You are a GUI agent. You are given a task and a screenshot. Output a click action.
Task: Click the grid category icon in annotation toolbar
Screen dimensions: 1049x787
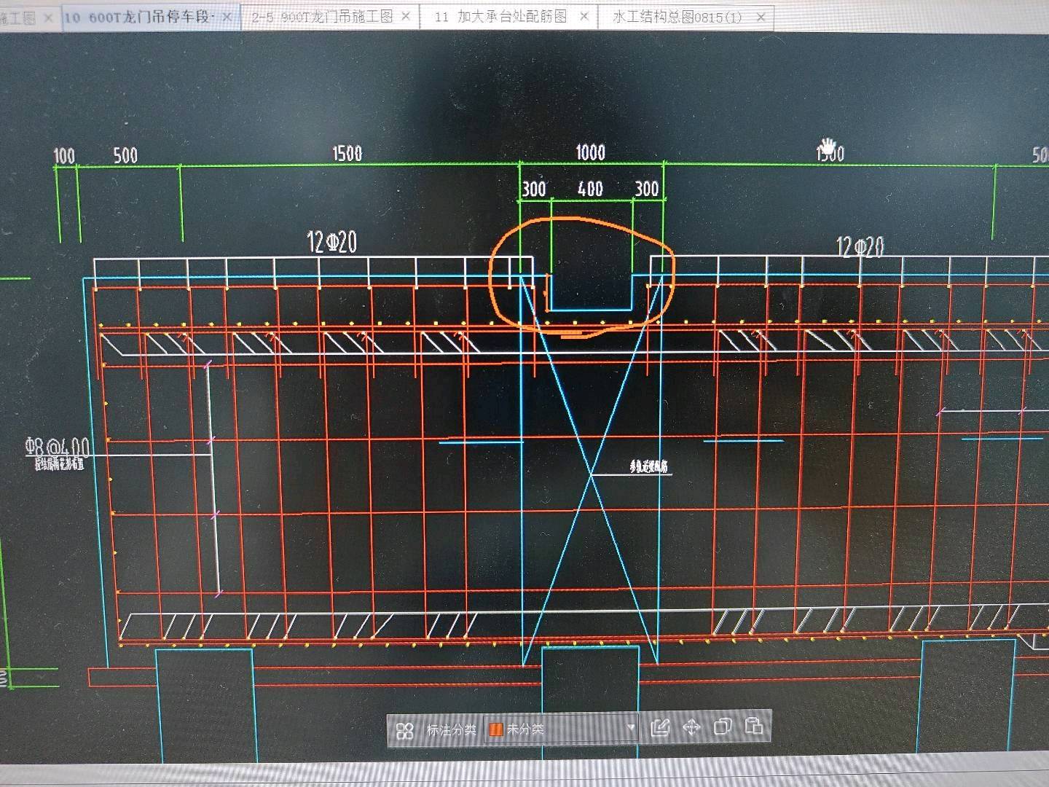pyautogui.click(x=405, y=729)
